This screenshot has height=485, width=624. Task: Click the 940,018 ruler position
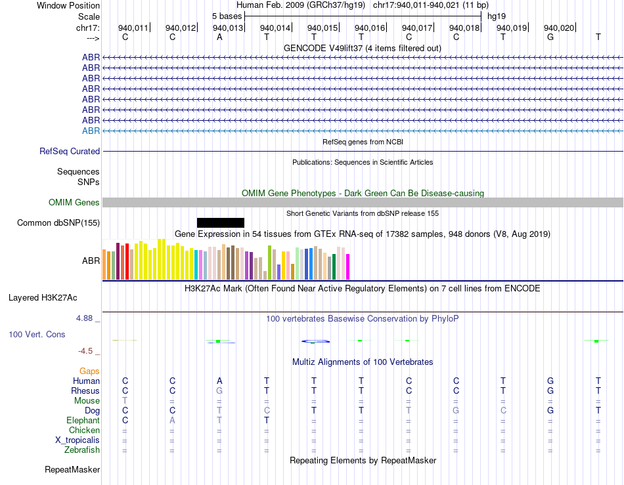coord(464,28)
